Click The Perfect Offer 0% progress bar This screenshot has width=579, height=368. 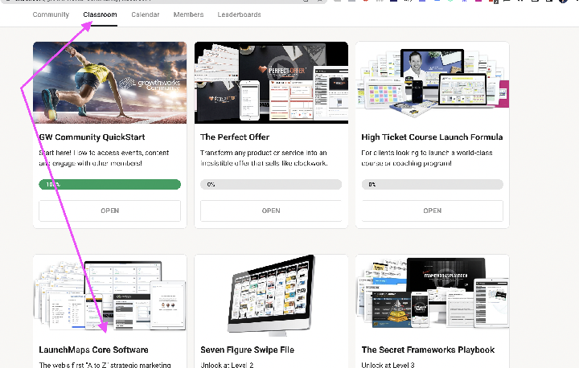coord(271,184)
